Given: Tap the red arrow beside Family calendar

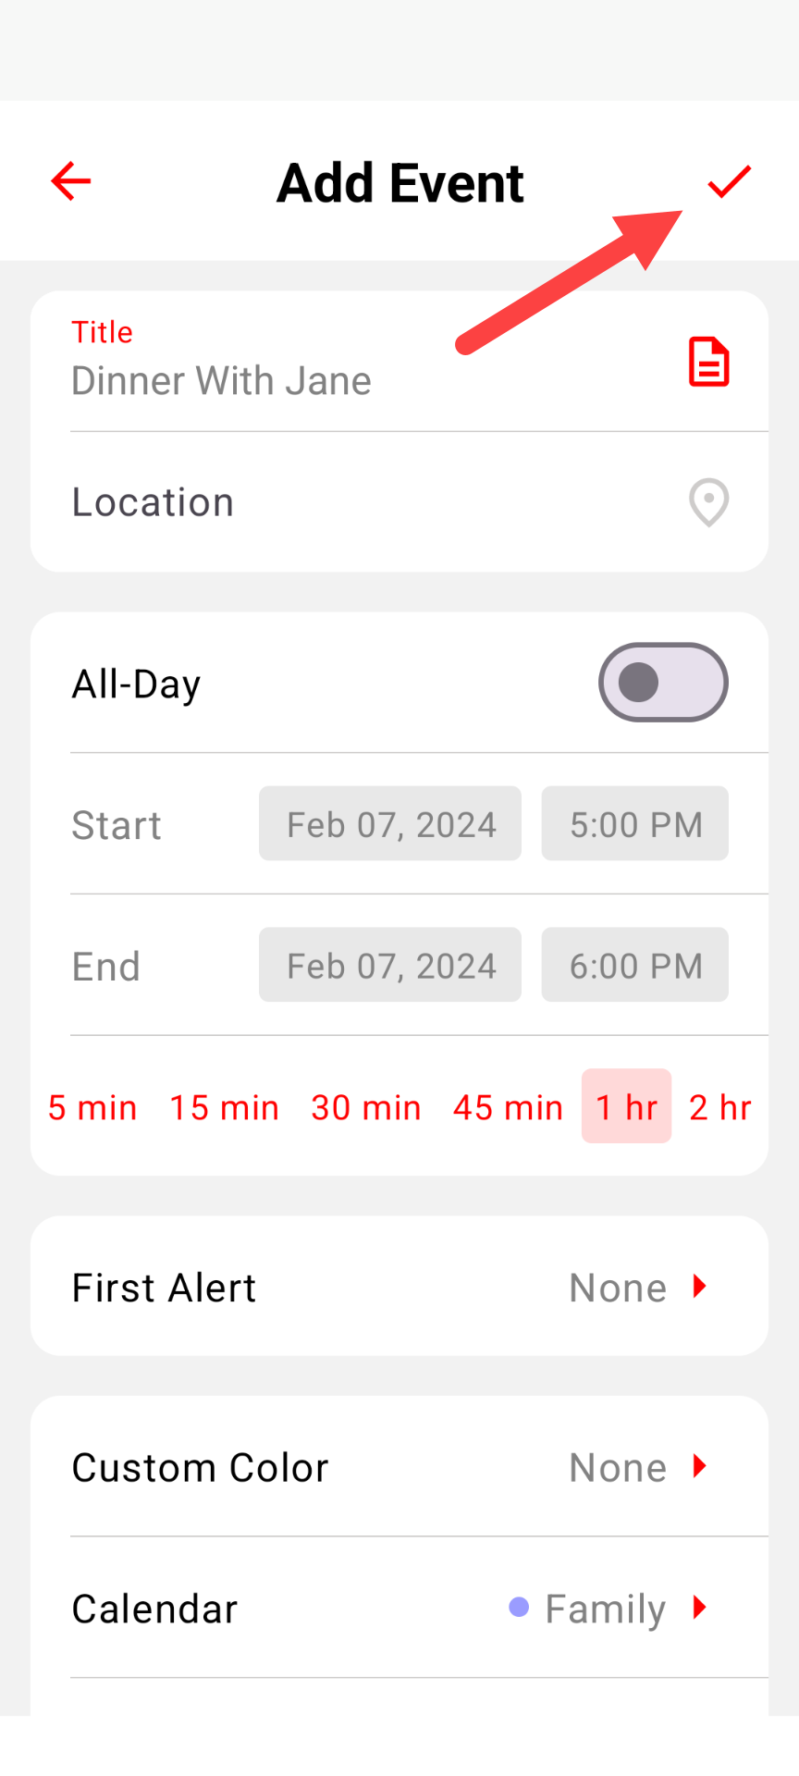Looking at the screenshot, I should click(x=700, y=1607).
